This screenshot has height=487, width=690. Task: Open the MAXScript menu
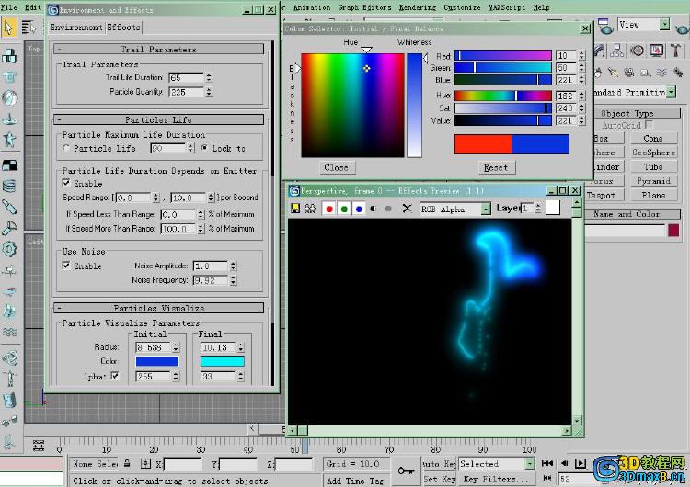(x=507, y=7)
